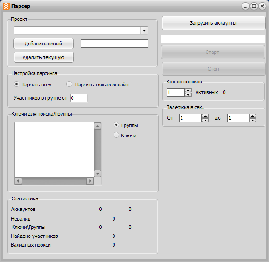Choose Парсить только онлайн option
Viewport: 269px width, 262px height.
click(69, 84)
